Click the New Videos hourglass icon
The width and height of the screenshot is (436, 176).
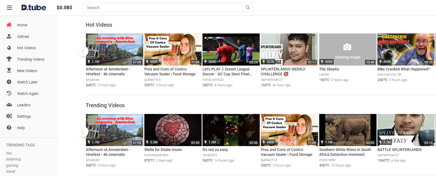(9, 70)
